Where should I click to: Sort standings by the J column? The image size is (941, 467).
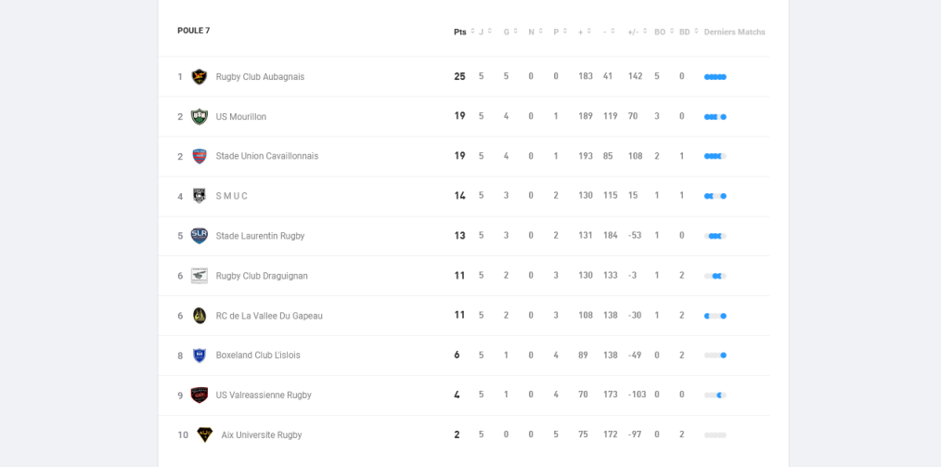click(485, 32)
